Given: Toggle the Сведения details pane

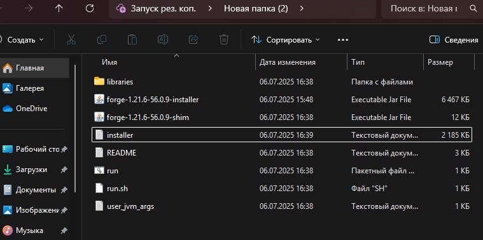Looking at the screenshot, I should tap(454, 39).
